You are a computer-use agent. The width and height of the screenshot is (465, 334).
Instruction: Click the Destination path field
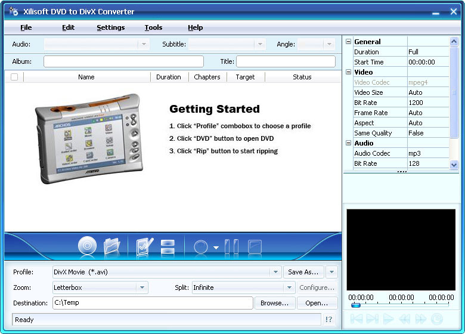153,303
